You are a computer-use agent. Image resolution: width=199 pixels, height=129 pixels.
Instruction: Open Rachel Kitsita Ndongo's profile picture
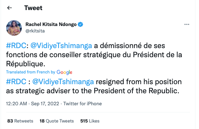tap(14, 28)
